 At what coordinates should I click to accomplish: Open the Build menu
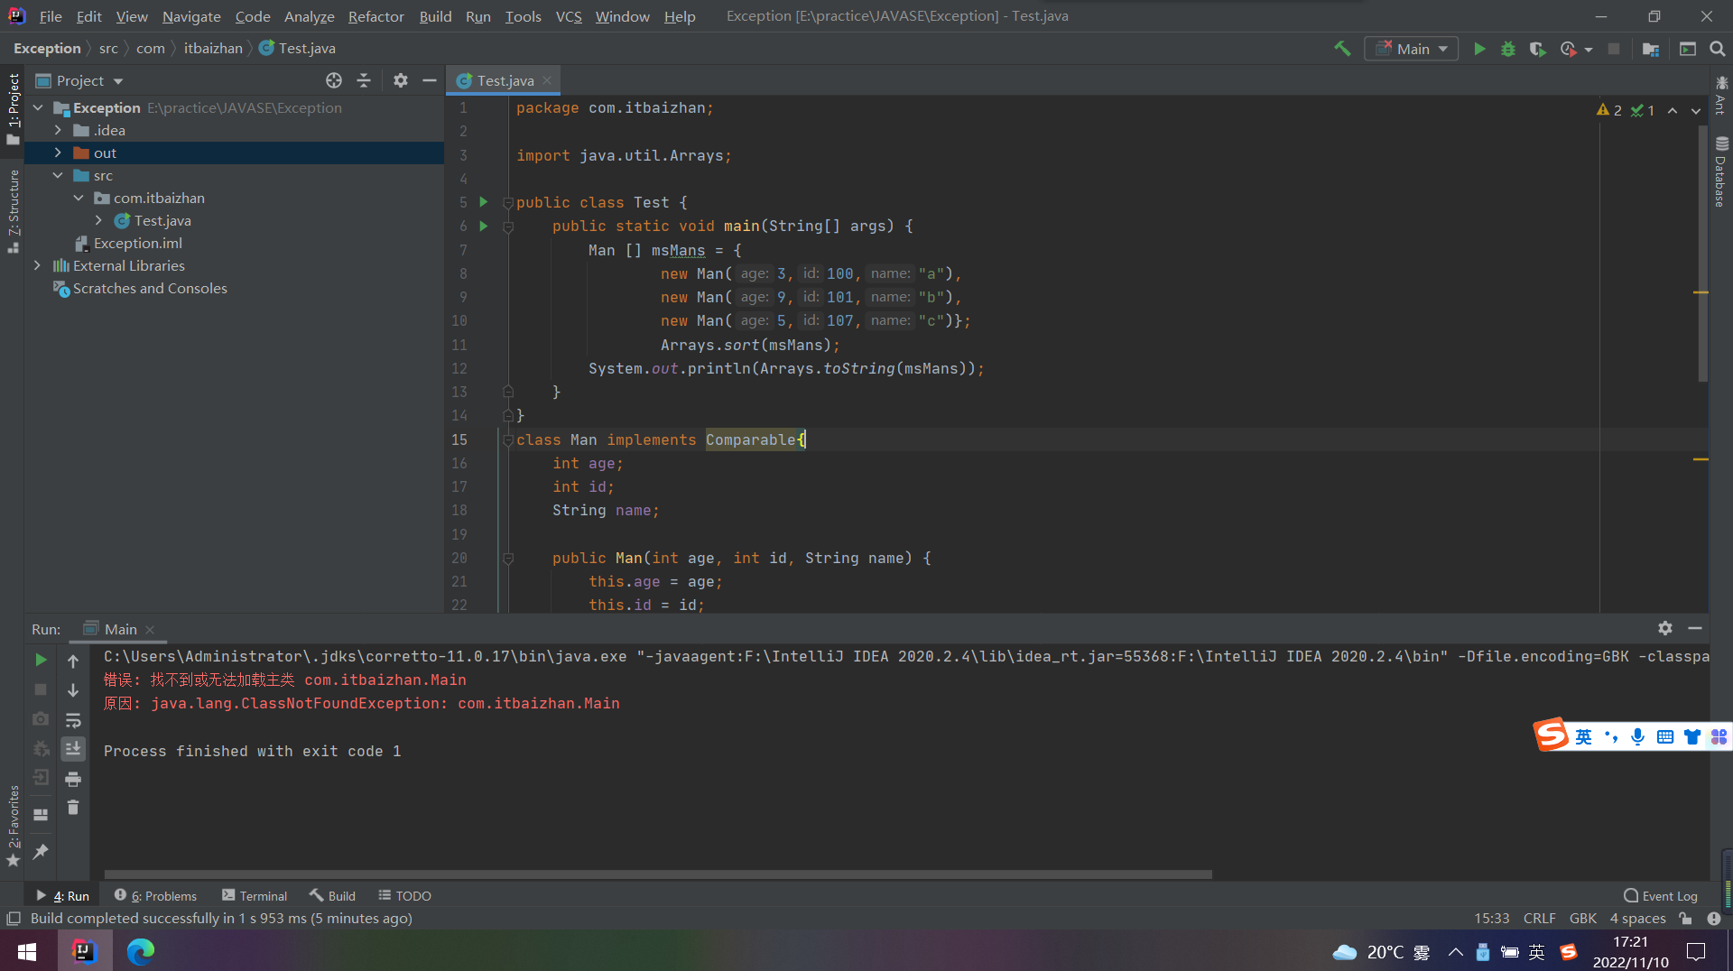coord(435,16)
